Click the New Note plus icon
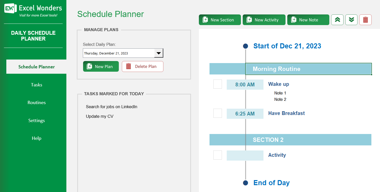The height and width of the screenshot is (192, 380). (x=294, y=20)
